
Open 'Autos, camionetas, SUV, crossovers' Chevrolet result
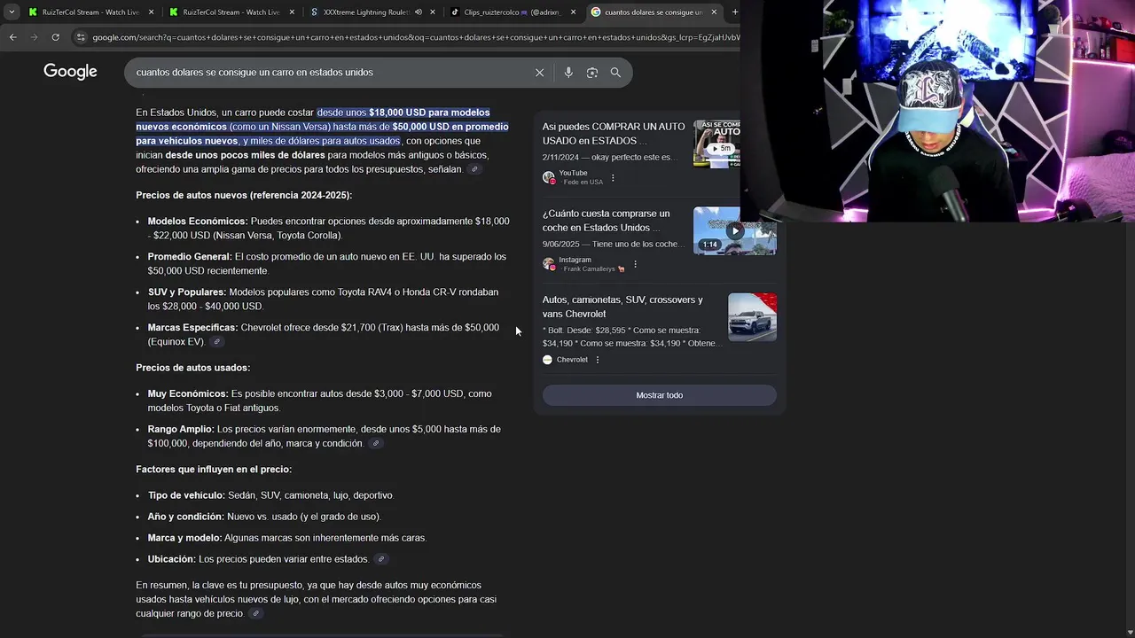click(x=622, y=307)
